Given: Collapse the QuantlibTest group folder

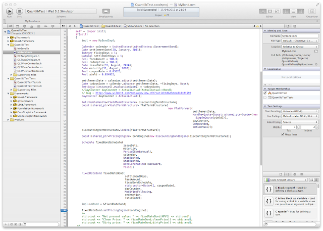Looking at the screenshot, I should [8, 45].
